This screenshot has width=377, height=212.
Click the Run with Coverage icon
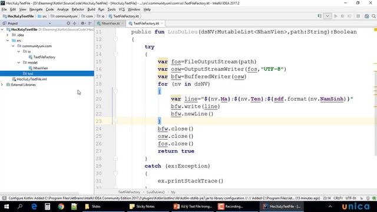349,16
